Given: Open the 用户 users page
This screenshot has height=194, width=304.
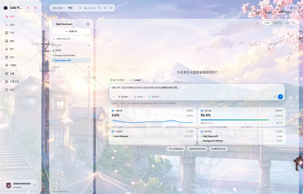Looking at the screenshot, I should point(21,49).
